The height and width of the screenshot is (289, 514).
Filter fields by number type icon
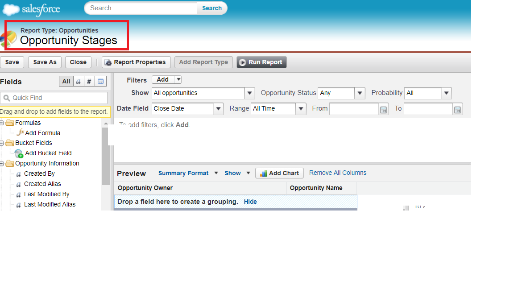click(89, 81)
